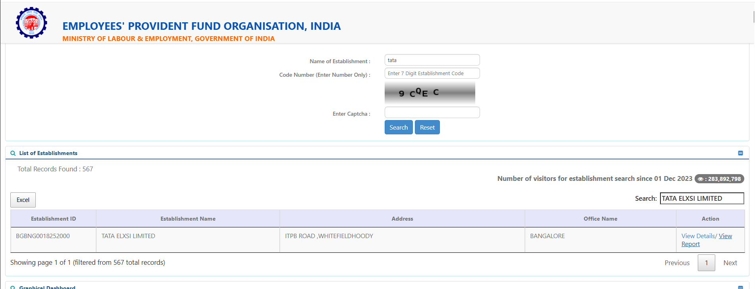Screen dimensions: 755x289
Task: Click magnifier icon beside List of Establishments
Action: tap(13, 153)
